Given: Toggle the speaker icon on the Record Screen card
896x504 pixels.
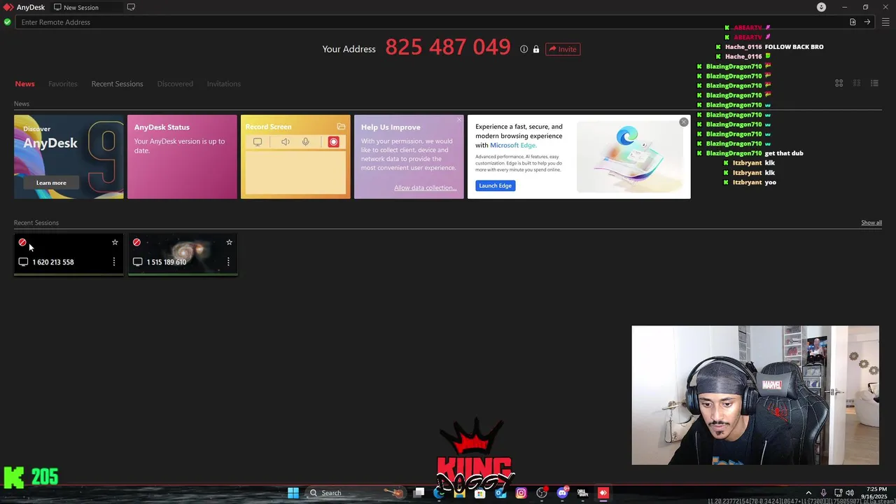Looking at the screenshot, I should pyautogui.click(x=285, y=142).
